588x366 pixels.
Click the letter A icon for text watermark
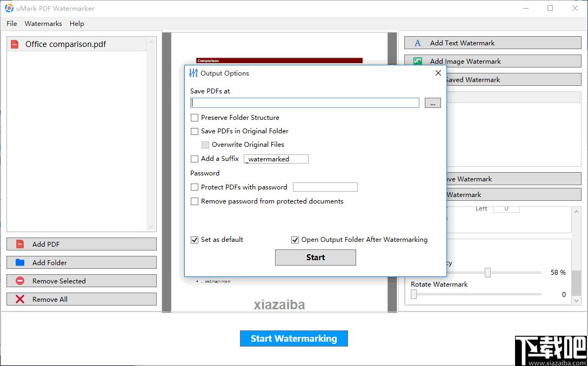click(x=418, y=43)
